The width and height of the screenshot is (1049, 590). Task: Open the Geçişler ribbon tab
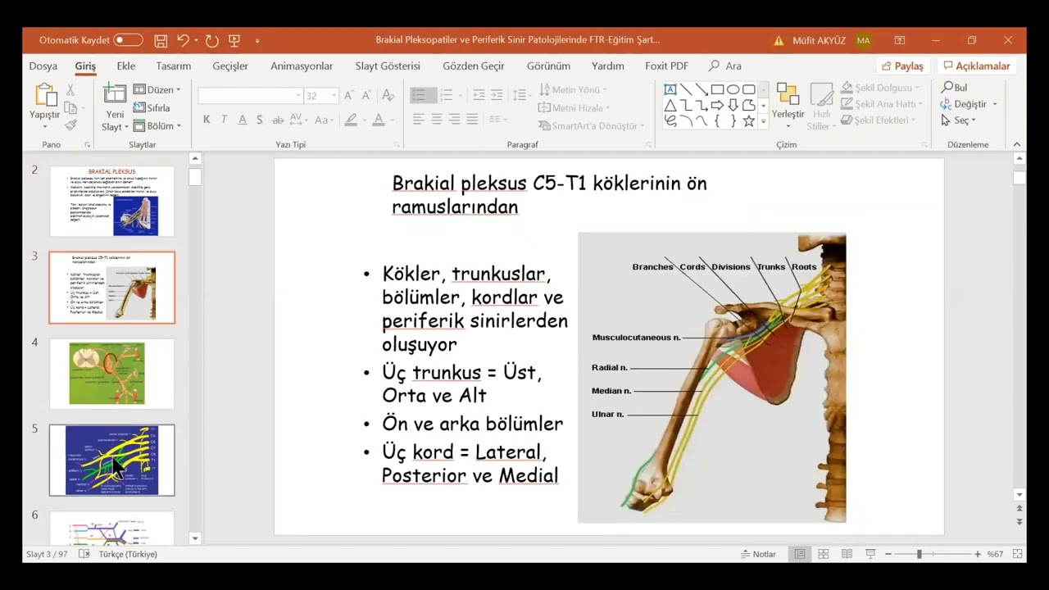(x=230, y=66)
